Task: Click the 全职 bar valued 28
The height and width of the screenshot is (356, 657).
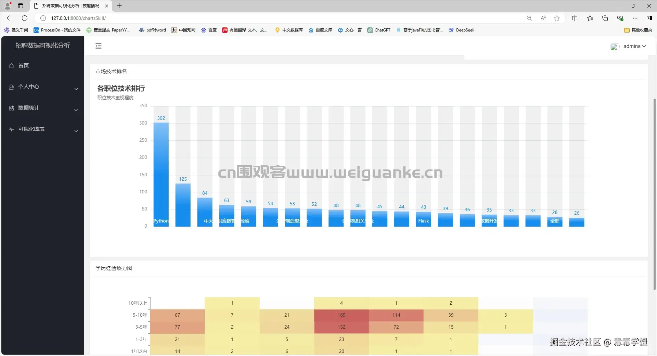Action: (555, 222)
